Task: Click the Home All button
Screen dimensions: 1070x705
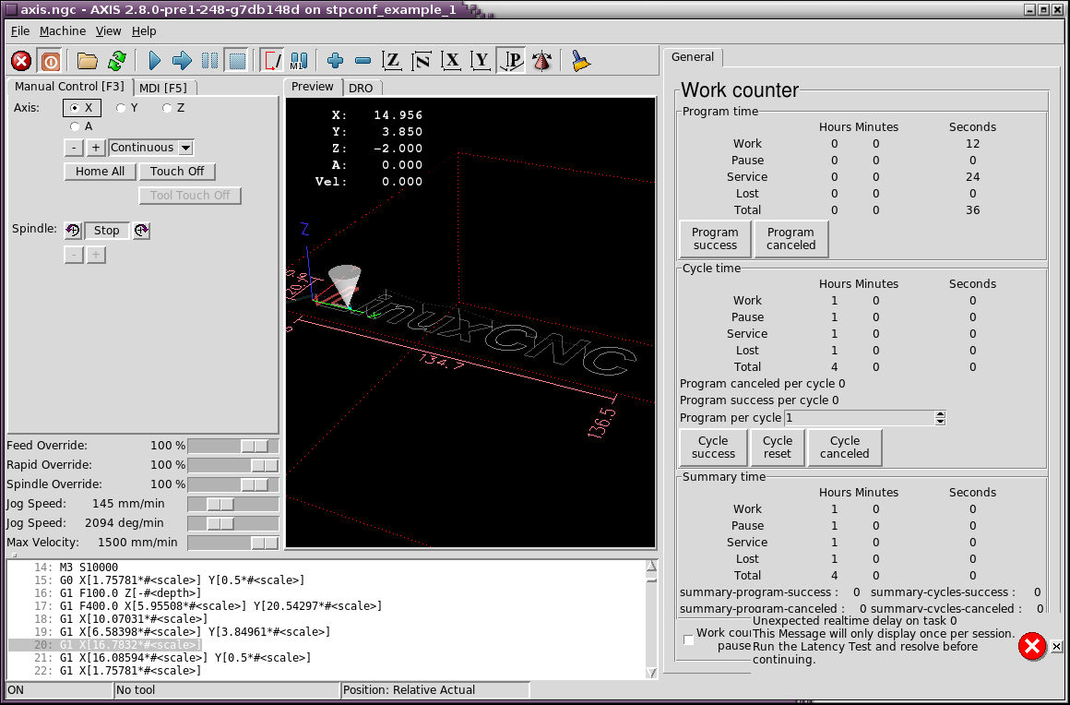Action: 100,172
